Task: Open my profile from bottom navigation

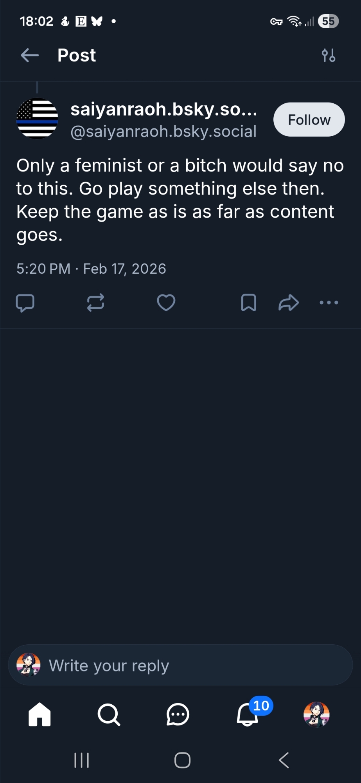Action: (316, 714)
